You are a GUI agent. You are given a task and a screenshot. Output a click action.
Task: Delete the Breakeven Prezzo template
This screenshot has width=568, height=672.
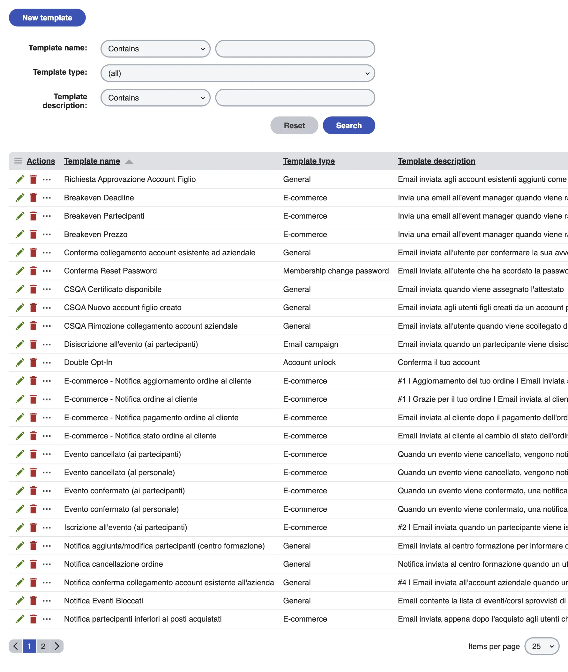point(34,235)
